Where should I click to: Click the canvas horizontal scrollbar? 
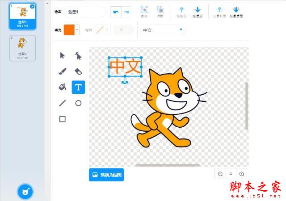(x=168, y=165)
